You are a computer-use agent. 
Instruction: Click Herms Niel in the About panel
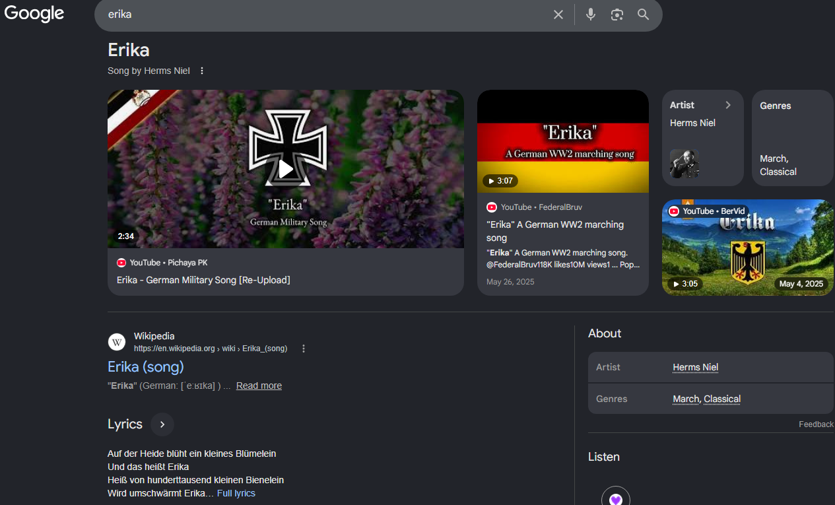pos(696,367)
